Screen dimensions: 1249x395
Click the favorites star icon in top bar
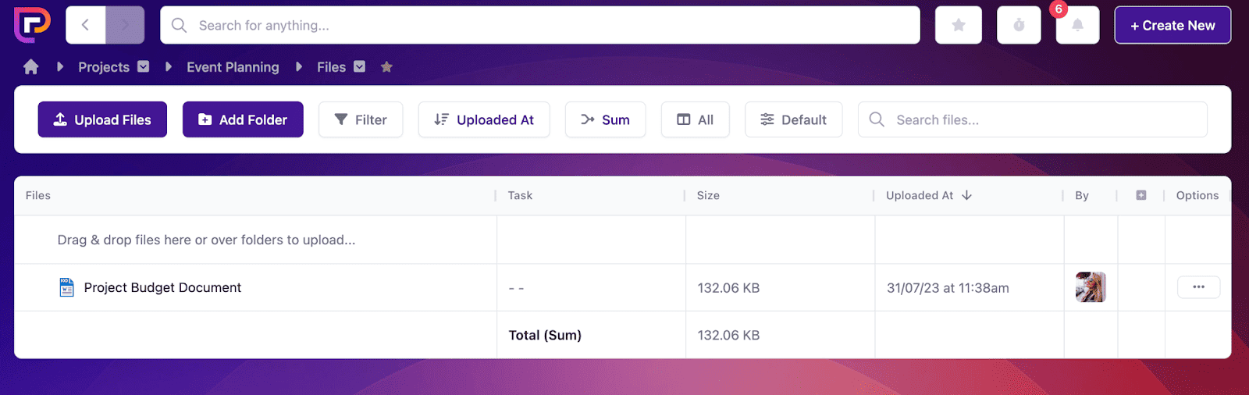click(959, 26)
